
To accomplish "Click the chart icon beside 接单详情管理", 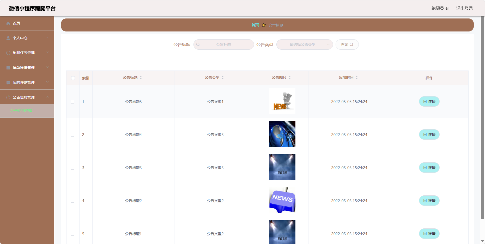I will 8,68.
